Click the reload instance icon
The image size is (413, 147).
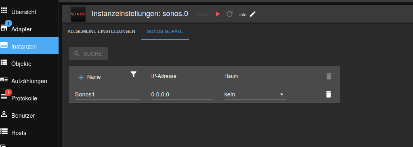230,14
